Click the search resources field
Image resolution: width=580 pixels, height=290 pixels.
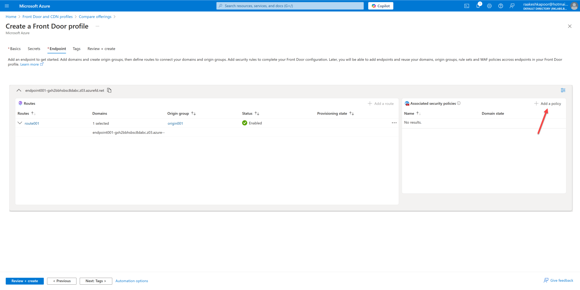(x=289, y=6)
